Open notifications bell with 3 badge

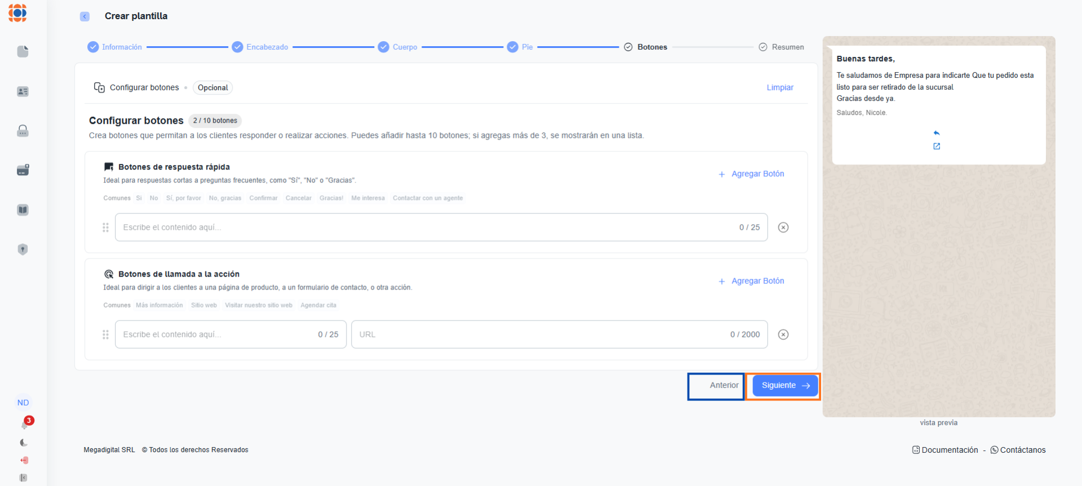click(x=25, y=424)
